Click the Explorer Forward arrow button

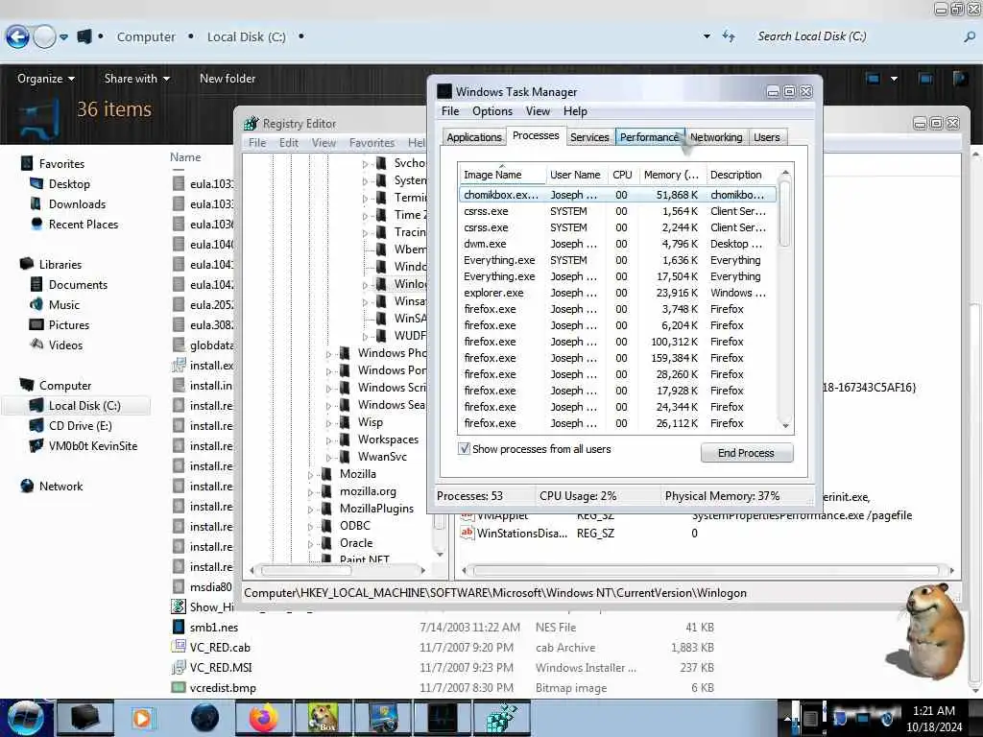pyautogui.click(x=44, y=37)
